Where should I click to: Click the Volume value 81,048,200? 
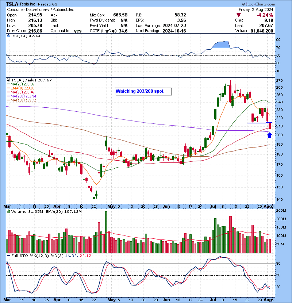click(262, 31)
